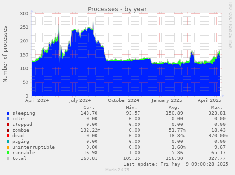Click the gray total legend swatch
The image size is (235, 175).
[x=8, y=158]
